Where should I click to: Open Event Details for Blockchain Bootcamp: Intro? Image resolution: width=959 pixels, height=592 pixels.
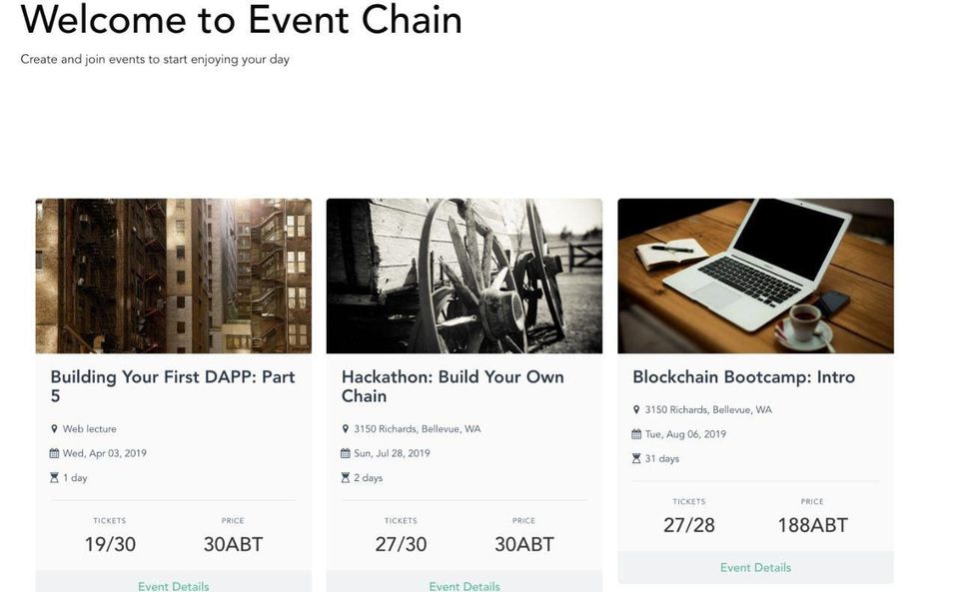click(x=755, y=567)
